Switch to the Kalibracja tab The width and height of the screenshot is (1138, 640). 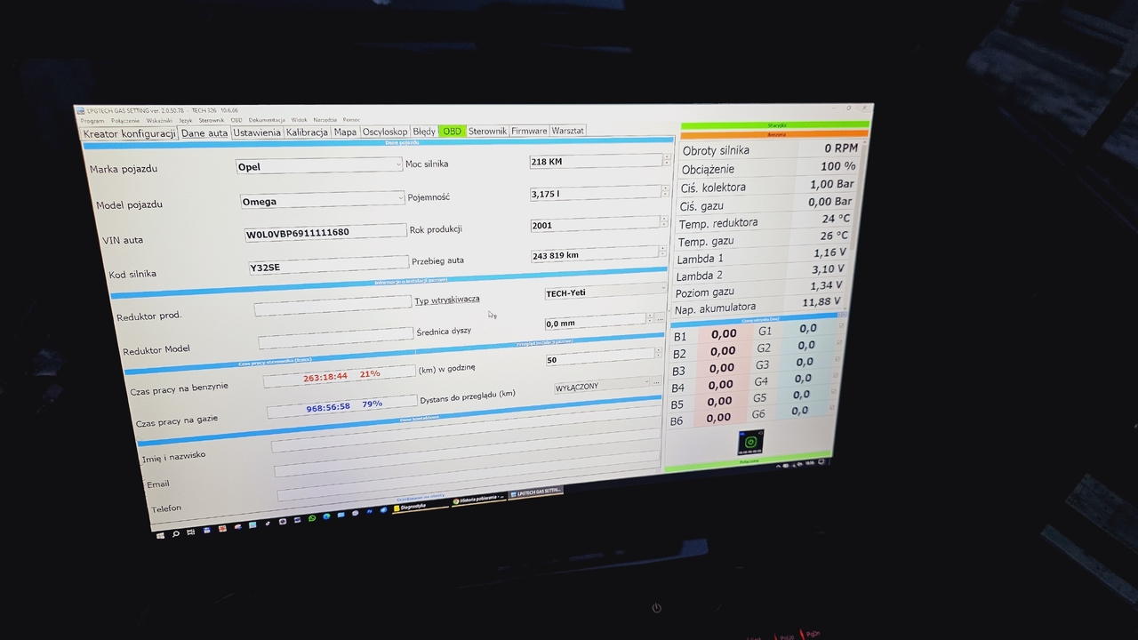click(307, 132)
